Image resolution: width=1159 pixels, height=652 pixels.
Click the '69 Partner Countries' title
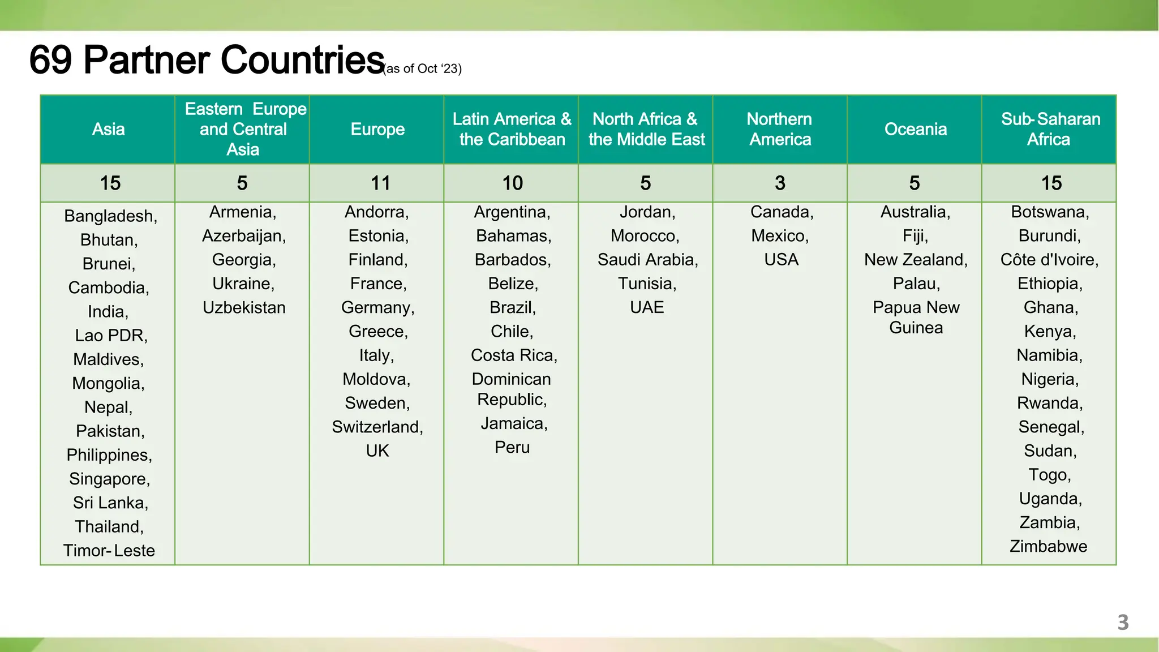point(207,60)
